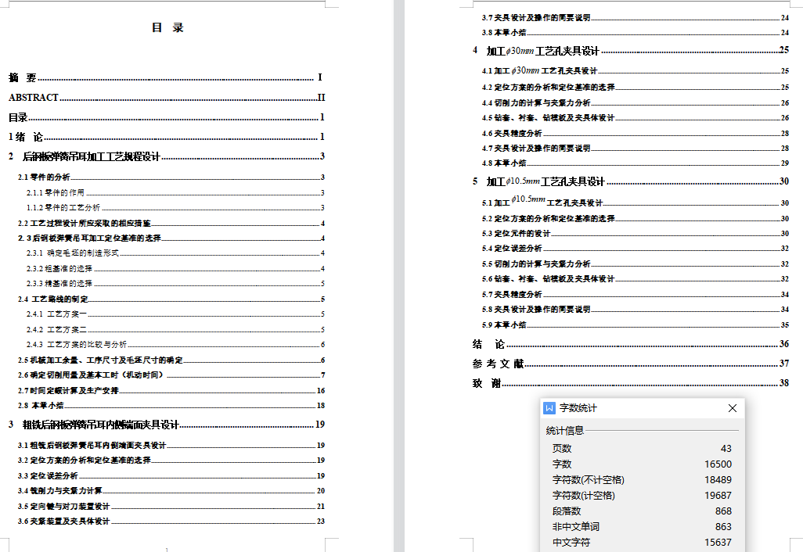Select the 页数 value 43
Viewport: 803px width, 552px height.
point(726,448)
